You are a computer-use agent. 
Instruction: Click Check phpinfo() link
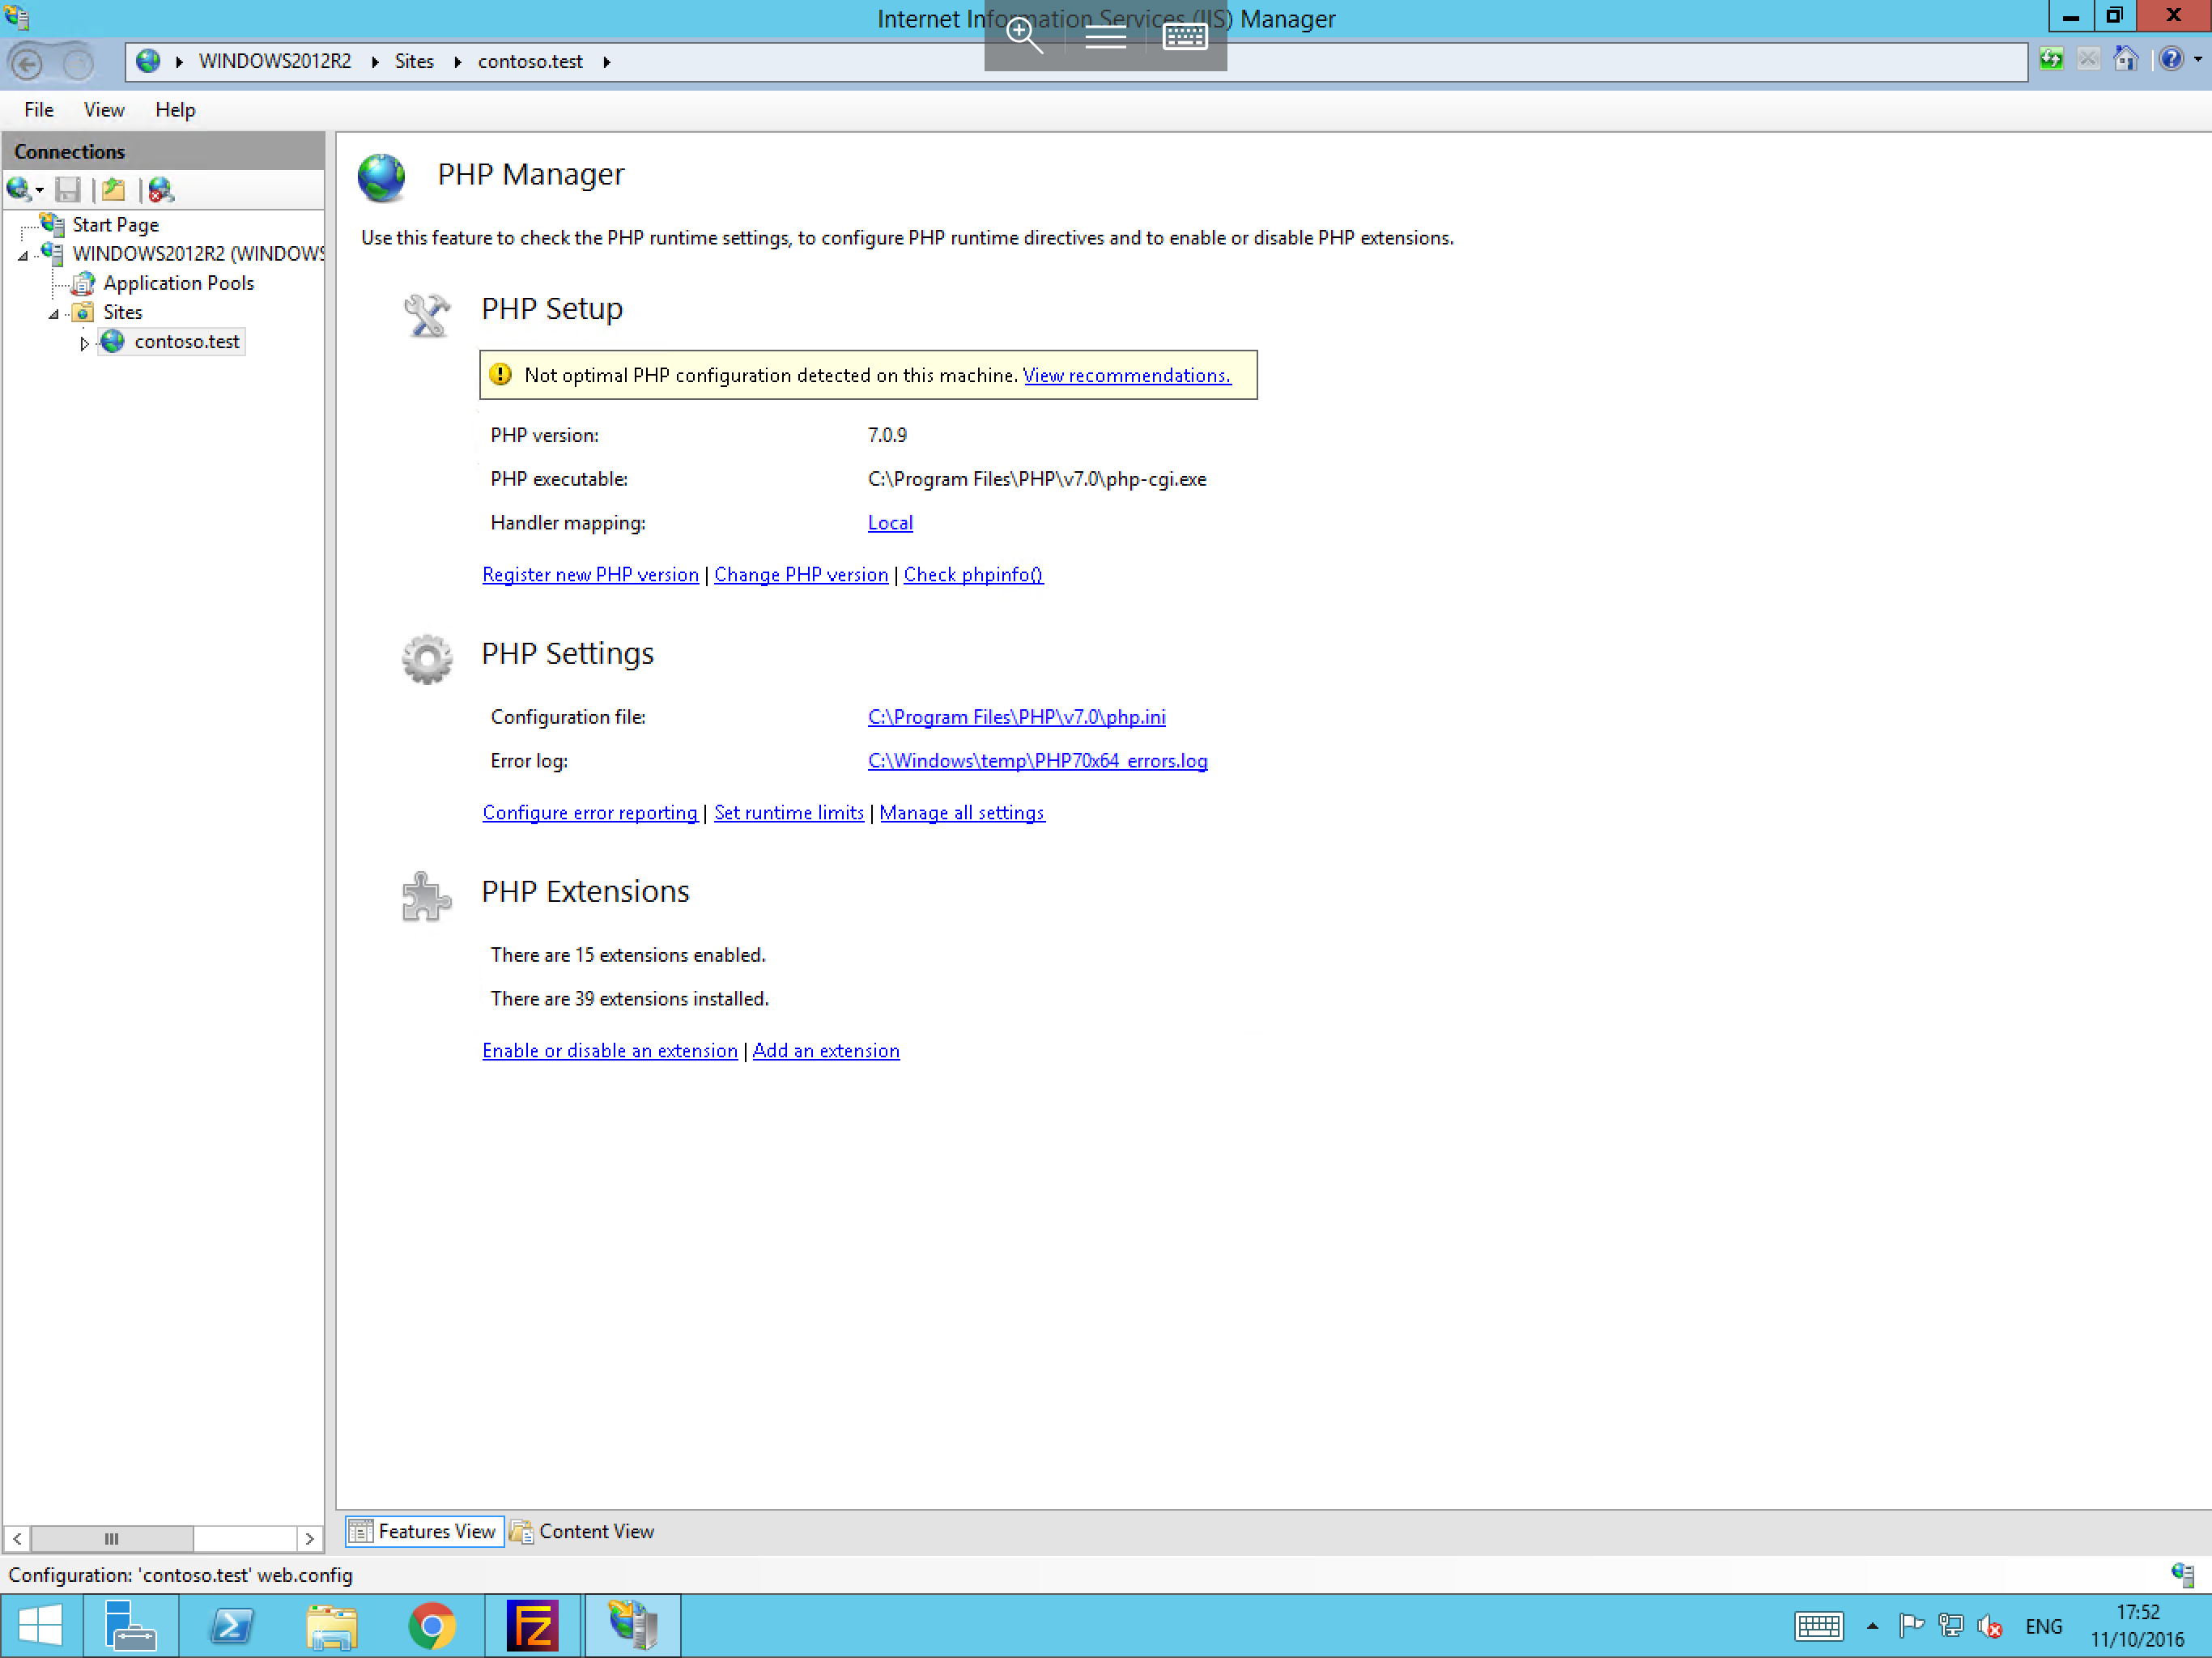point(973,574)
